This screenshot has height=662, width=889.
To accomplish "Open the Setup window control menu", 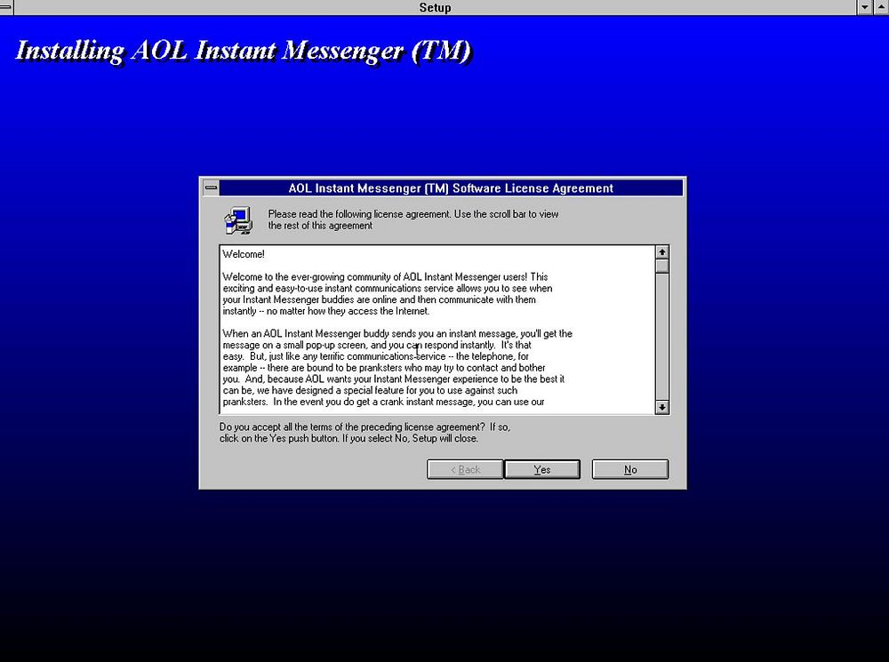I will pyautogui.click(x=6, y=7).
